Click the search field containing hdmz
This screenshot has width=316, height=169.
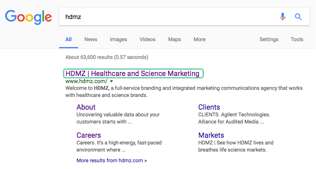[x=184, y=17]
